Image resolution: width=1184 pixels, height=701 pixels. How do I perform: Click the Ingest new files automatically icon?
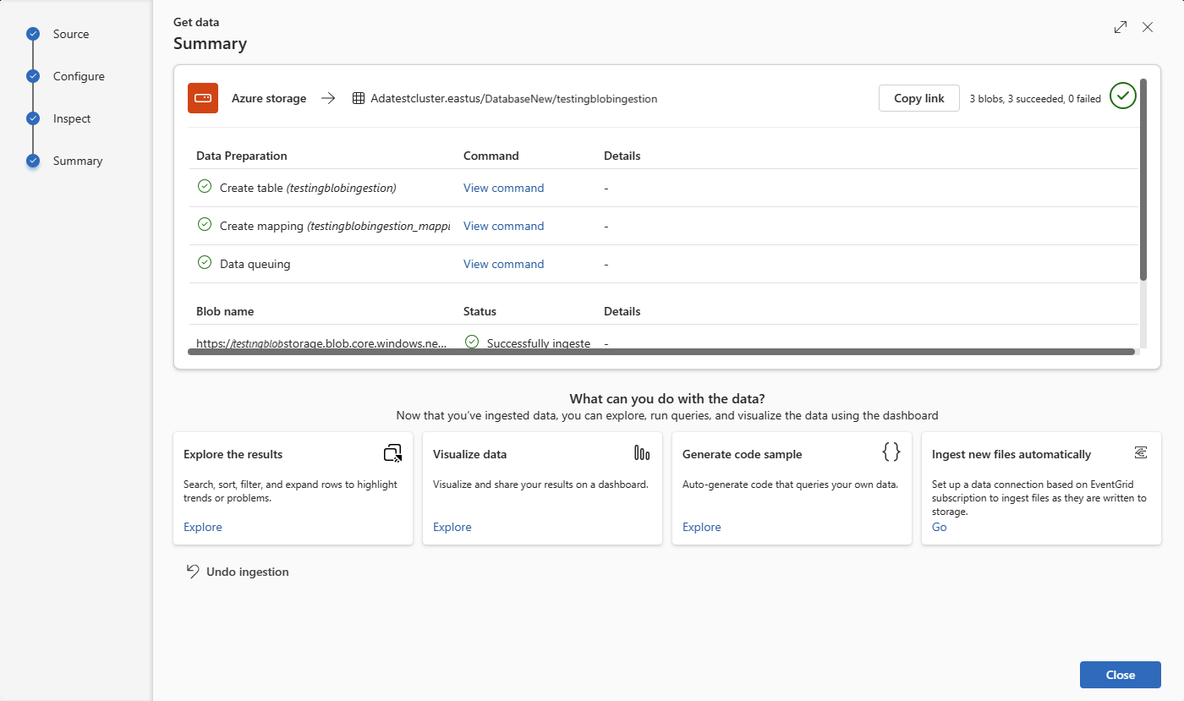tap(1141, 452)
